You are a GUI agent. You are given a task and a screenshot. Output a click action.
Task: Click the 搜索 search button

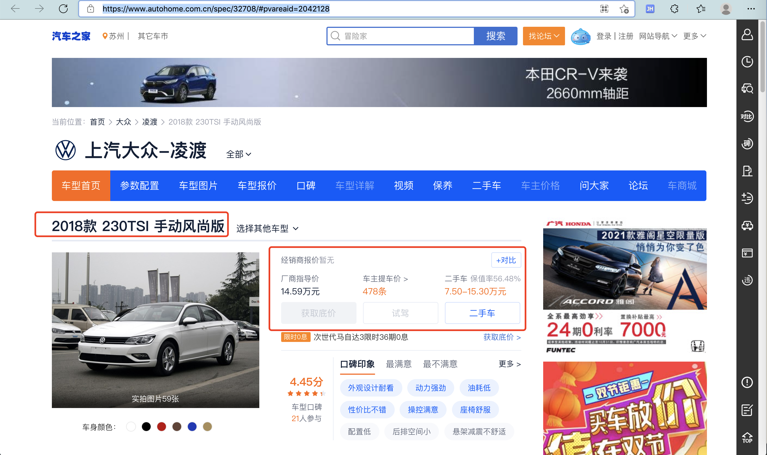point(495,36)
